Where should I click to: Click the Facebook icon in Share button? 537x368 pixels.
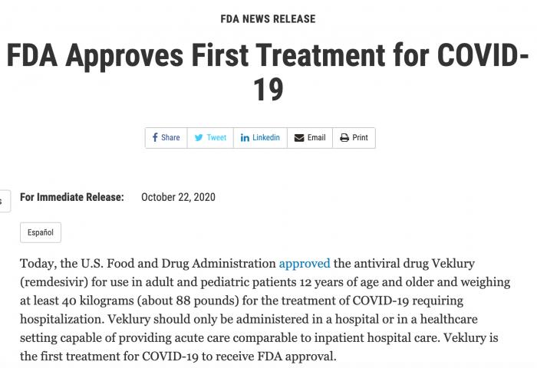coord(155,138)
